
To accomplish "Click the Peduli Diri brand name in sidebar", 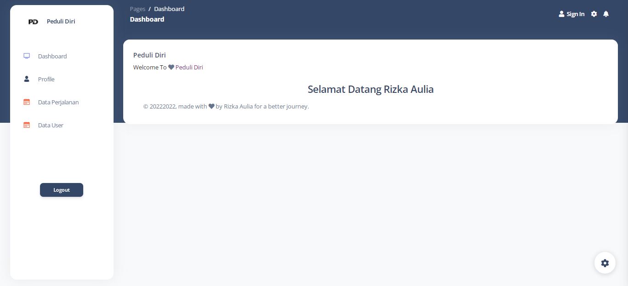I will point(61,22).
